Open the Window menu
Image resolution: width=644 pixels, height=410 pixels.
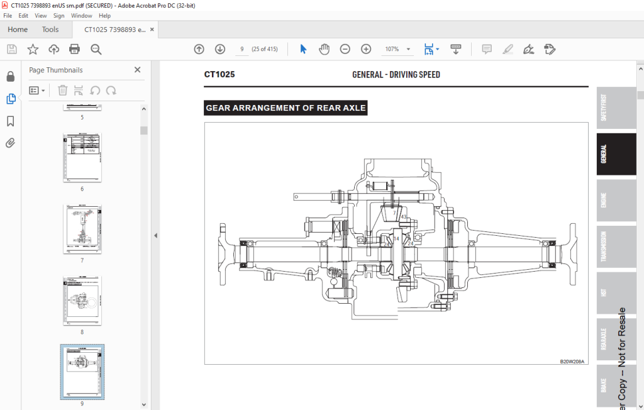(x=81, y=16)
